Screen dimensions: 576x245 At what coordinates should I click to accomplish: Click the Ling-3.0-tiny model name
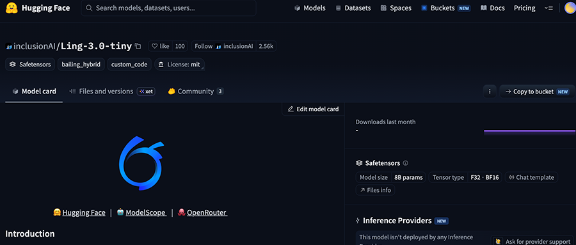[x=96, y=46]
